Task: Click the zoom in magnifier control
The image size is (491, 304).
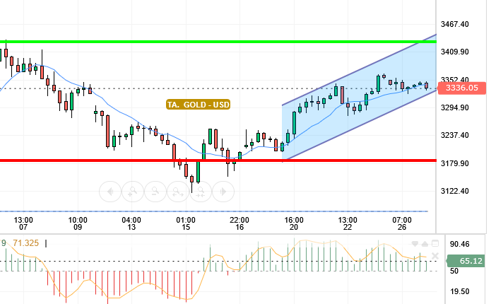Action: pyautogui.click(x=133, y=192)
